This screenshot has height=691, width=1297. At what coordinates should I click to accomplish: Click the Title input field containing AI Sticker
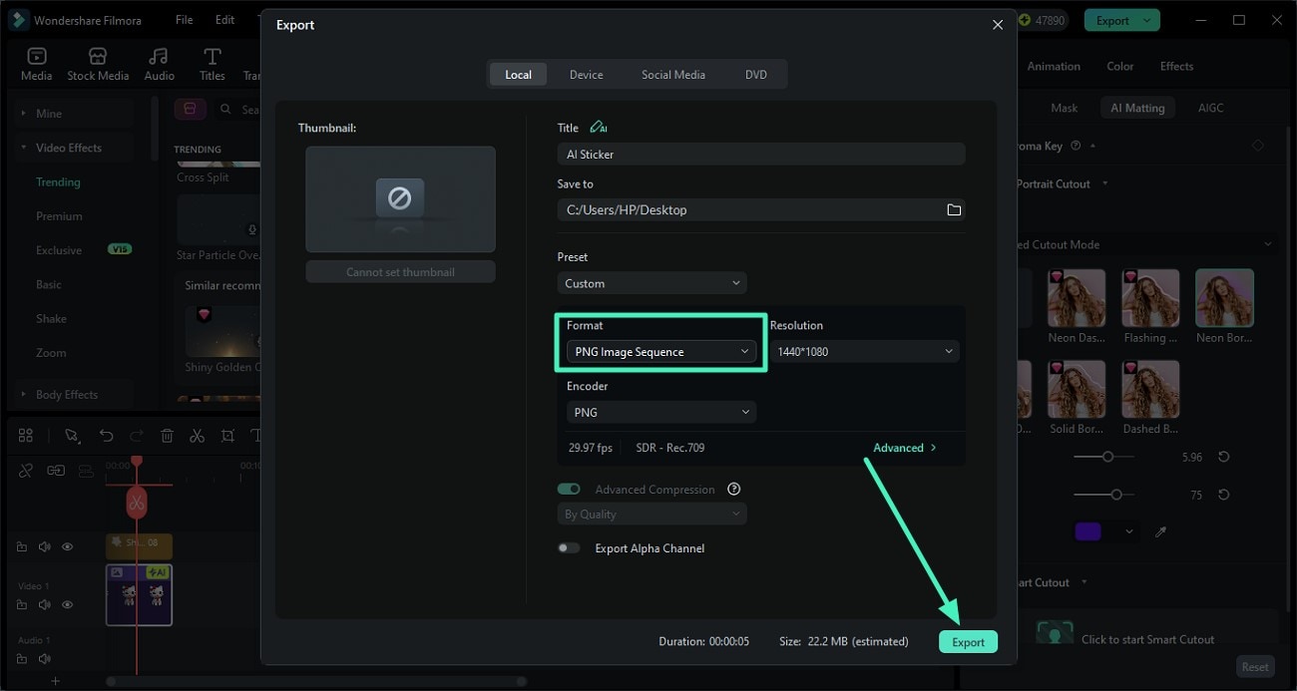tap(761, 155)
